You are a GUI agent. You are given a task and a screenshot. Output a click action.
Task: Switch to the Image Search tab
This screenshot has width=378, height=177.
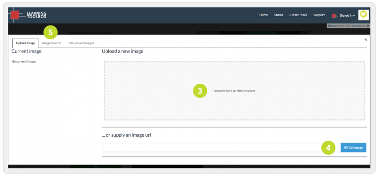(51, 43)
